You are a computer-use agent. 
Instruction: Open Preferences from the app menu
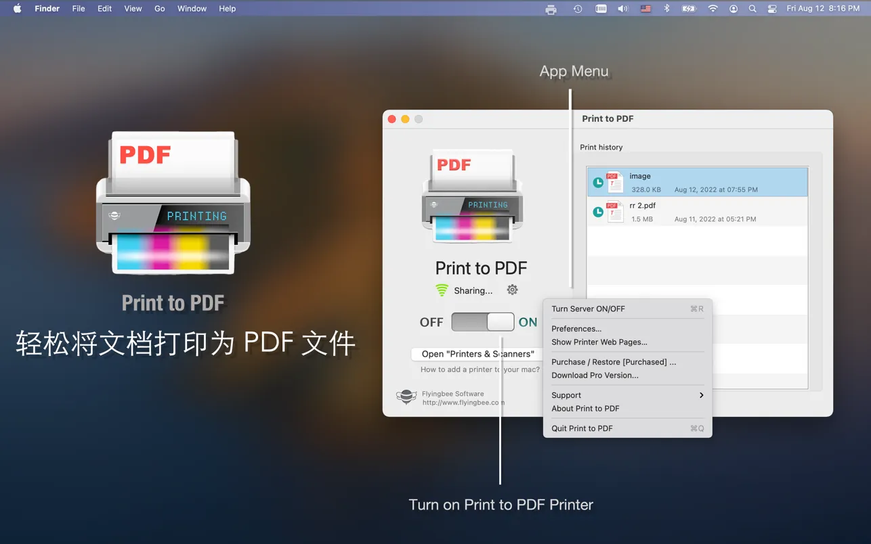coord(576,328)
